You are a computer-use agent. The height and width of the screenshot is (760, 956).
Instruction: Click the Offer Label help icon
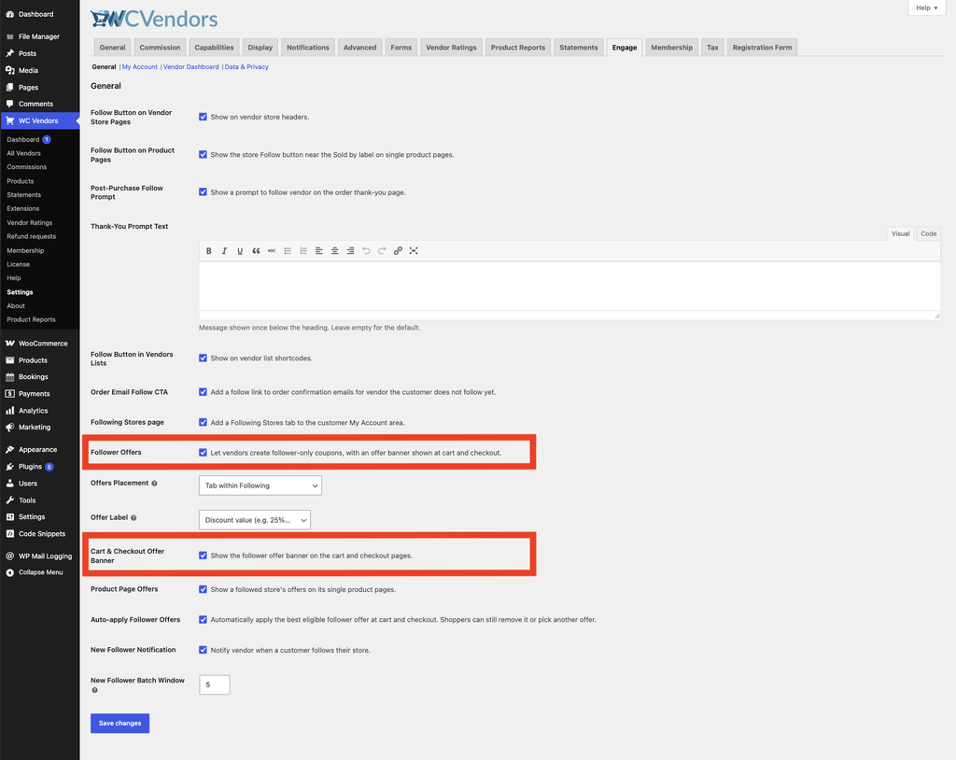(x=134, y=518)
